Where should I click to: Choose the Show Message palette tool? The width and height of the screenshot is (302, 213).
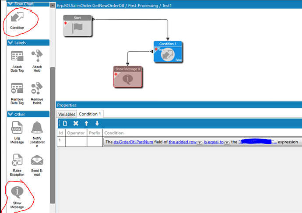click(17, 197)
